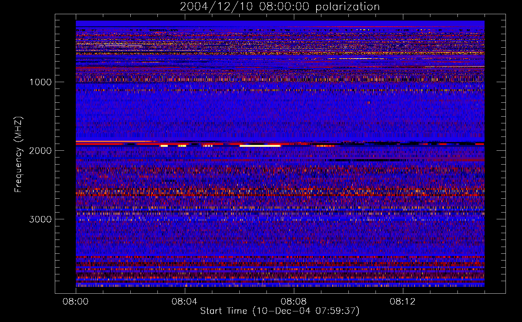The width and height of the screenshot is (522, 322).
Task: Click the 08:00 time tick label
Action: click(76, 302)
